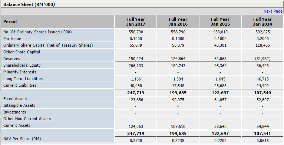Select the NAV Per Share (RM) label

point(22,139)
